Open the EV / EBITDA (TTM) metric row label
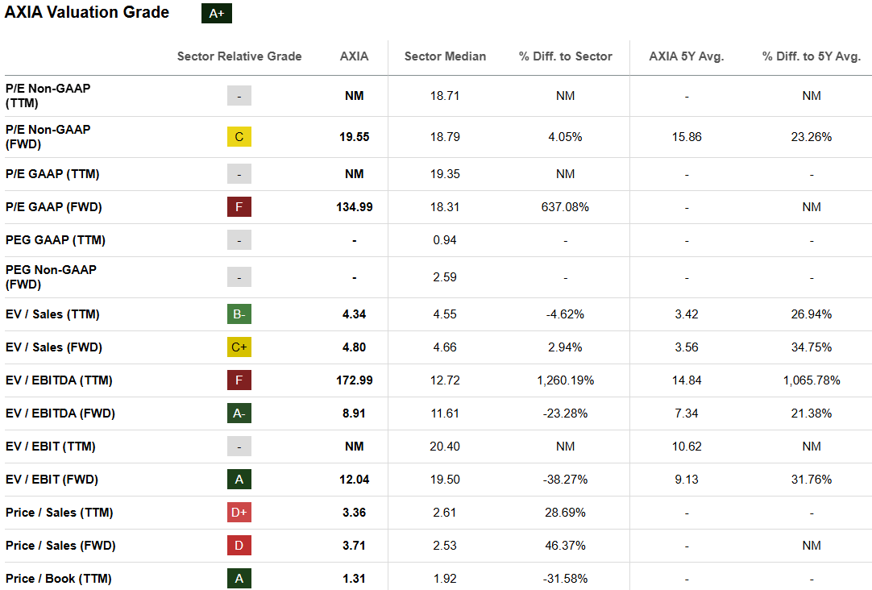 [x=59, y=380]
